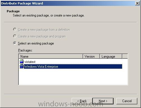The width and height of the screenshot is (141, 108).
Task: Sort packages by the Name column header
Action: [x=51, y=57]
